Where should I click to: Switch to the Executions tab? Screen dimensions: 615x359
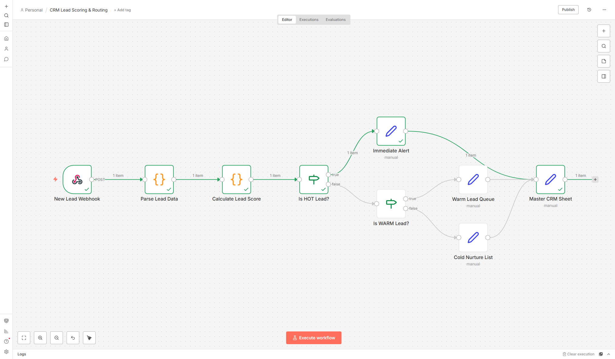click(309, 19)
